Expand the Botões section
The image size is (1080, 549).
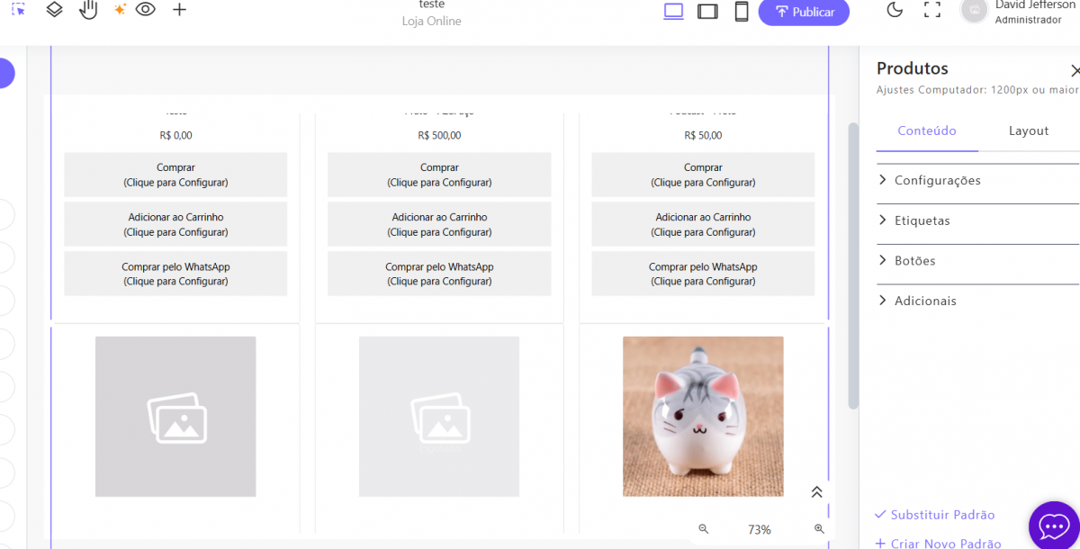(x=914, y=261)
